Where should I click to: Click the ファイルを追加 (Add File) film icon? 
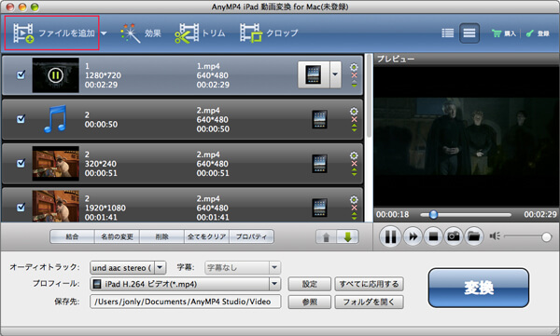tap(23, 34)
